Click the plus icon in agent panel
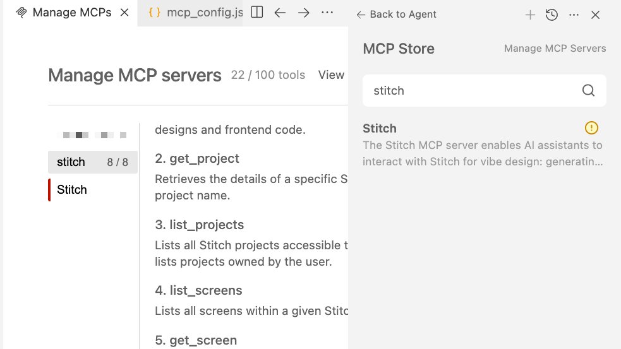This screenshot has width=621, height=349. [530, 15]
